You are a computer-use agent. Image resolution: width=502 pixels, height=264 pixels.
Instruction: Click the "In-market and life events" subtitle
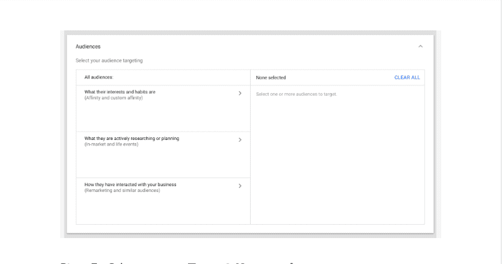pos(111,144)
